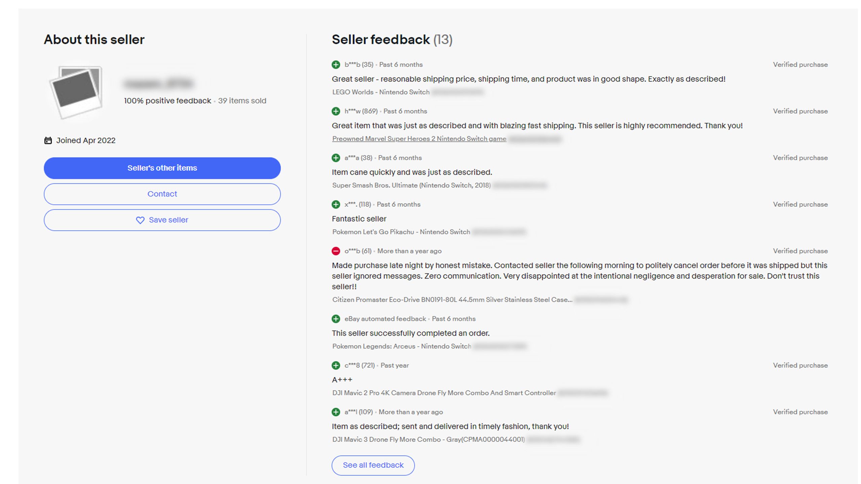The width and height of the screenshot is (861, 484).
Task: Open Pokemon Let's Go Pikachu item link
Action: (401, 232)
